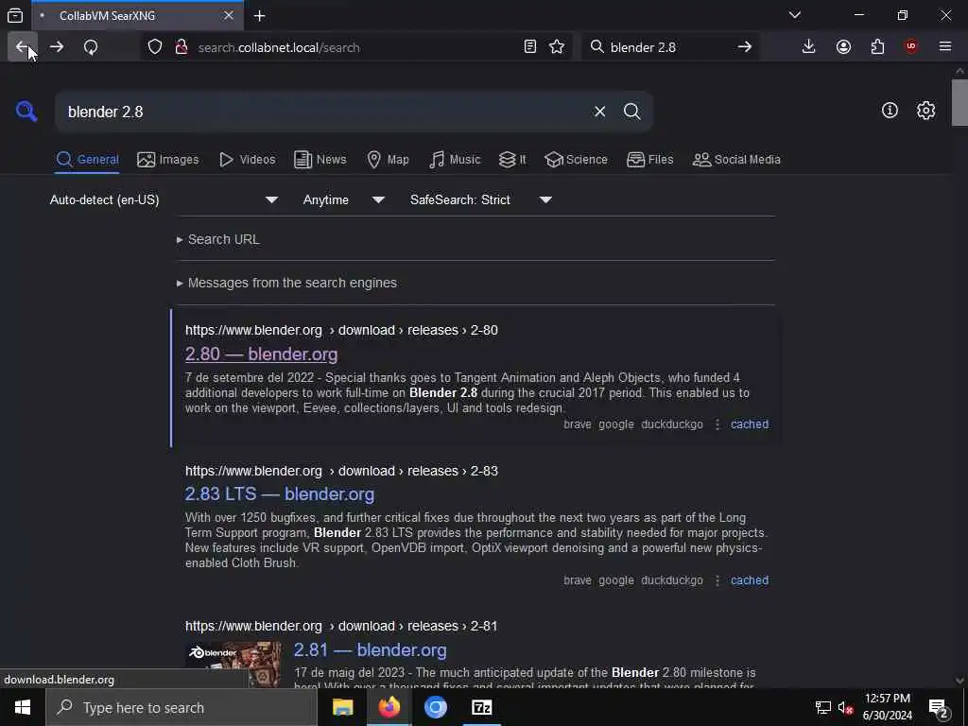The width and height of the screenshot is (968, 726).
Task: Switch to the News category
Action: (320, 160)
